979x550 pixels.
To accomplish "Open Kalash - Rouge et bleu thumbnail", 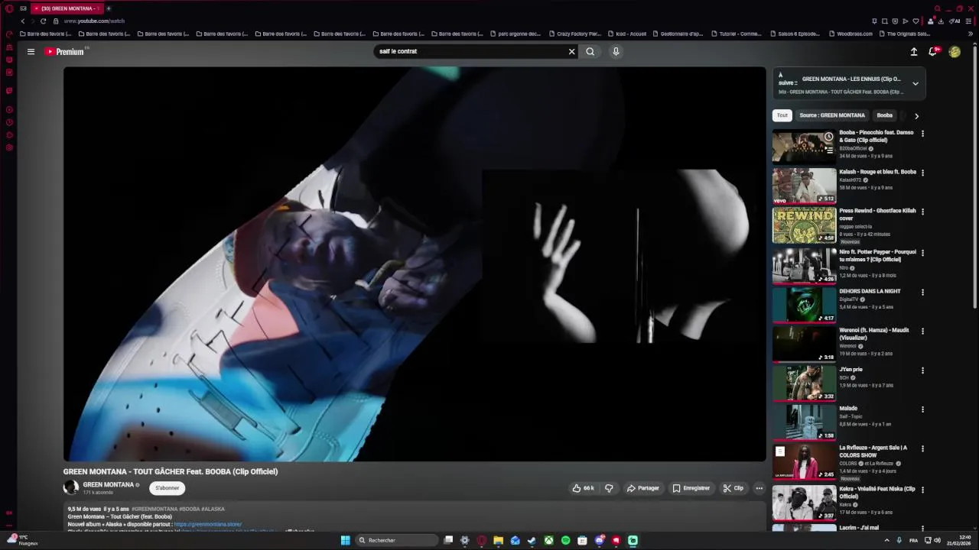I will click(x=804, y=186).
